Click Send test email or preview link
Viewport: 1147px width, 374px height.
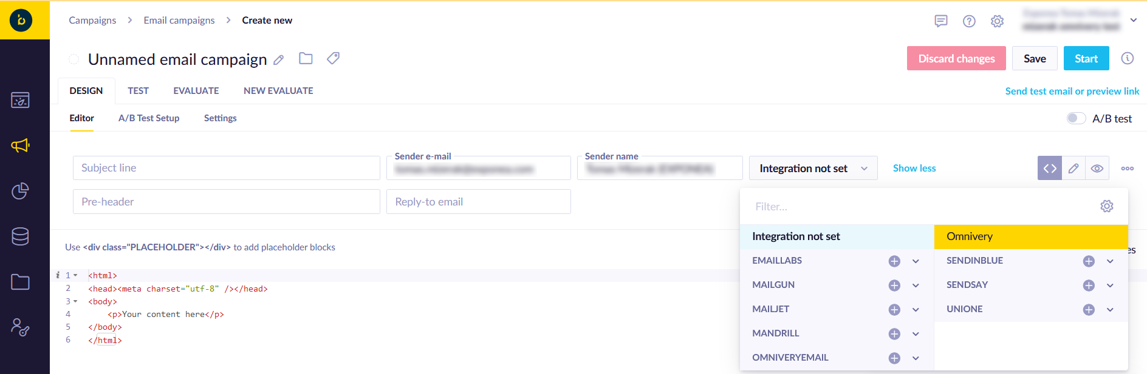[1072, 91]
